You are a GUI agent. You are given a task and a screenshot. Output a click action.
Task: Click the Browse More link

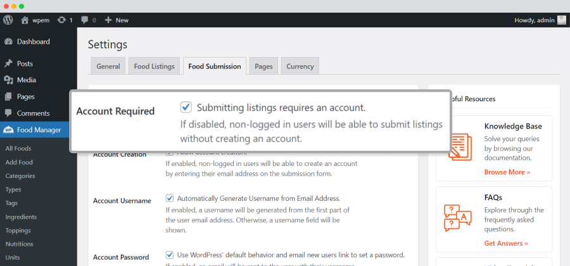click(507, 172)
